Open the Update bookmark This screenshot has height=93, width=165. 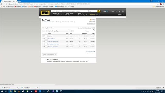click(x=71, y=6)
